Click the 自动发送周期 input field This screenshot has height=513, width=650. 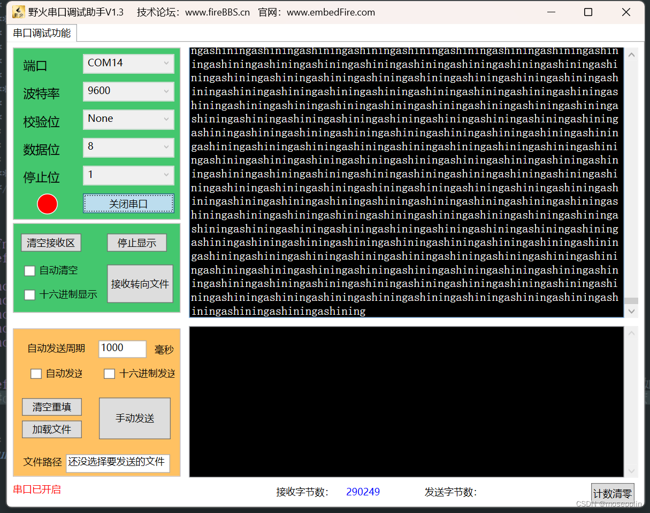123,349
